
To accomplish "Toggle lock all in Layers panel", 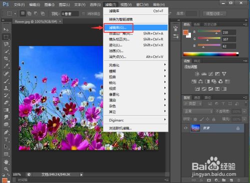I will coord(213,119).
